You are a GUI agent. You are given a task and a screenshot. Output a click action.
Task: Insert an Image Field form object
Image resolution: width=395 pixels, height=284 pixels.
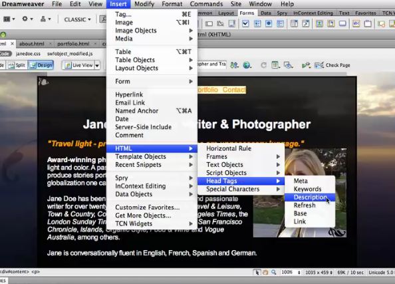[319, 24]
